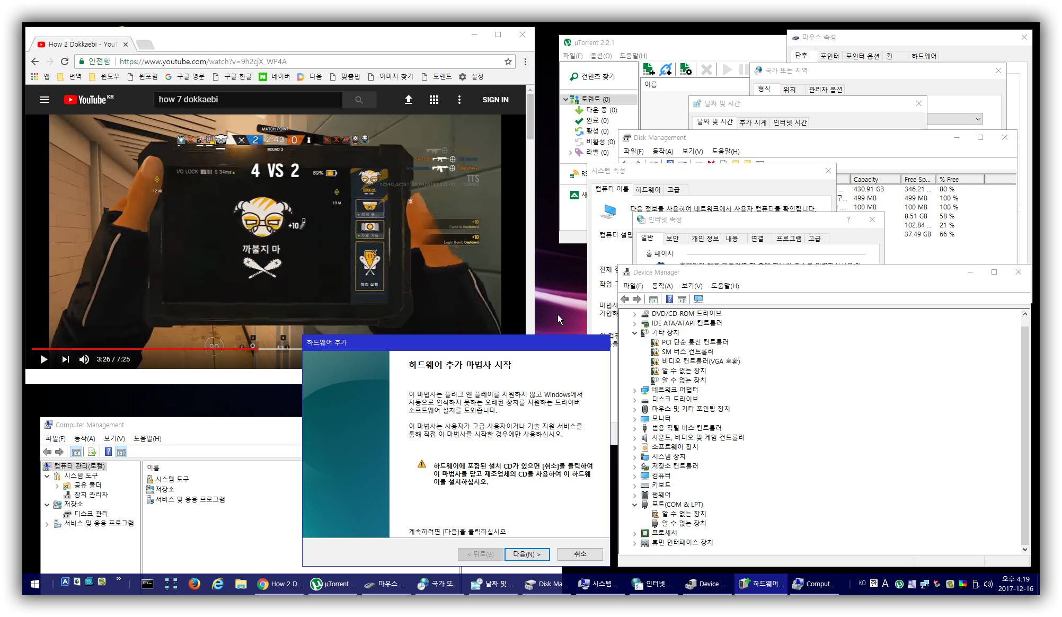Click the volume icon in system tray

click(x=988, y=584)
